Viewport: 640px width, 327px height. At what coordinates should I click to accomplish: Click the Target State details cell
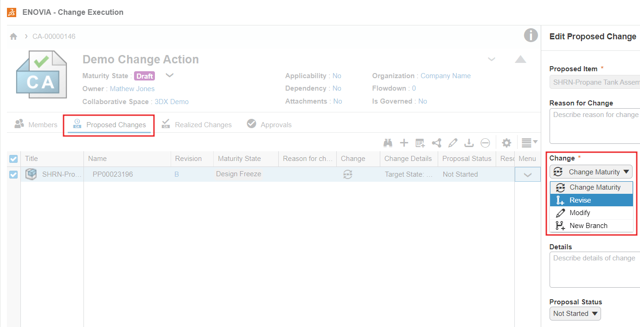pyautogui.click(x=409, y=174)
